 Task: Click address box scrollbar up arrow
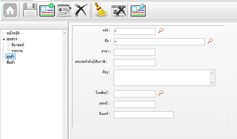click(212, 73)
